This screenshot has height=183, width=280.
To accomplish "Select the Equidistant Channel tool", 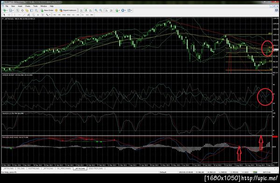I will [x=28, y=15].
